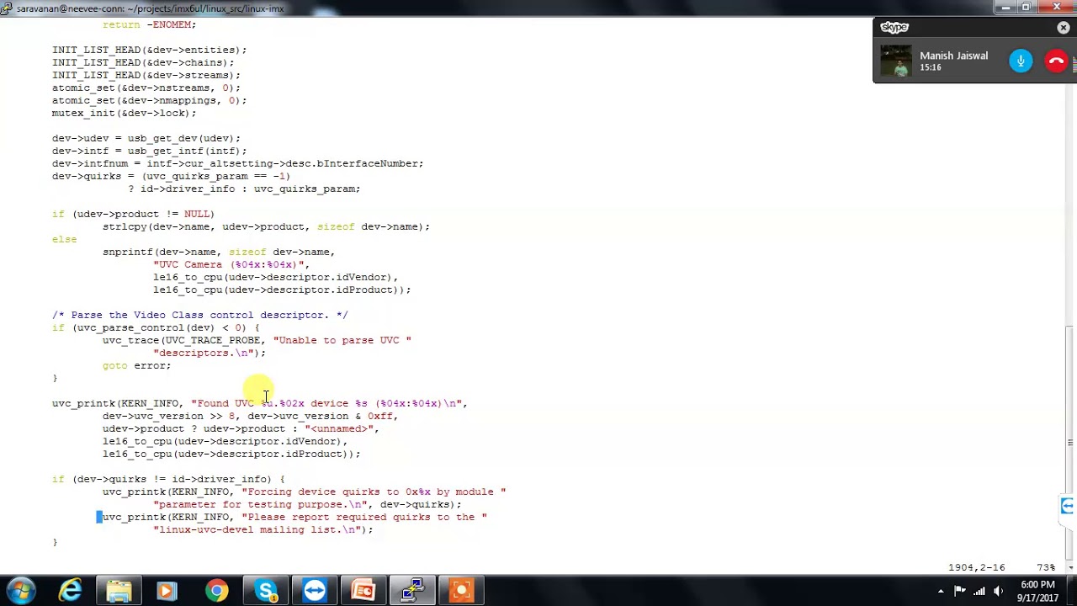Close the Skype call popup
This screenshot has height=606, width=1077.
pos(1063,28)
